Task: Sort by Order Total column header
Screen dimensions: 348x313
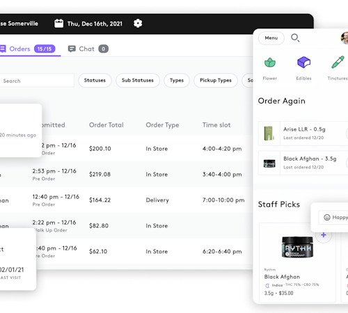Action: click(106, 125)
